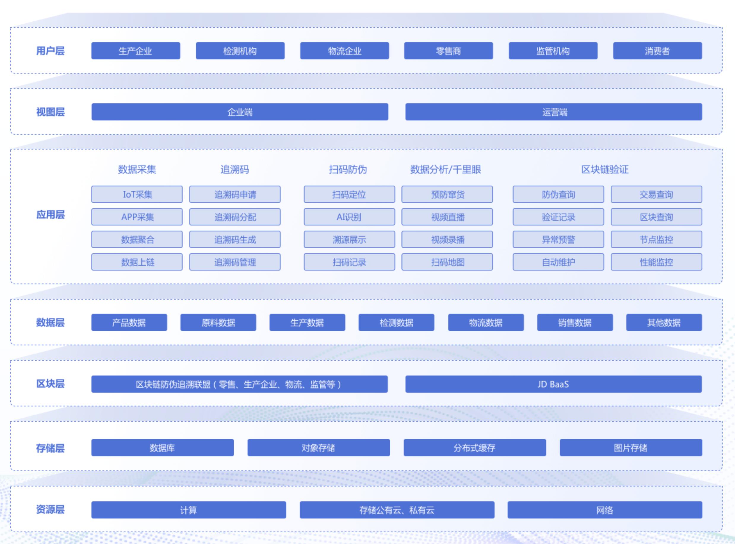Click the 防伪查询 box

click(x=558, y=194)
